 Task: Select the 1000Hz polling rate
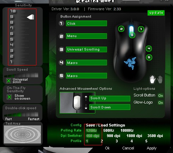[x=127, y=130]
